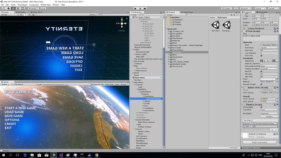Open the GameObject menu
Screen dimensions: 281x158
[x=22, y=5]
